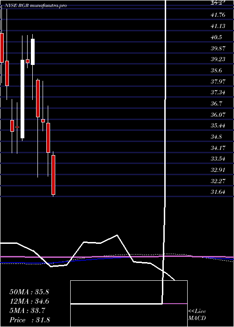Select the 34.8 price level label

pyautogui.click(x=216, y=137)
